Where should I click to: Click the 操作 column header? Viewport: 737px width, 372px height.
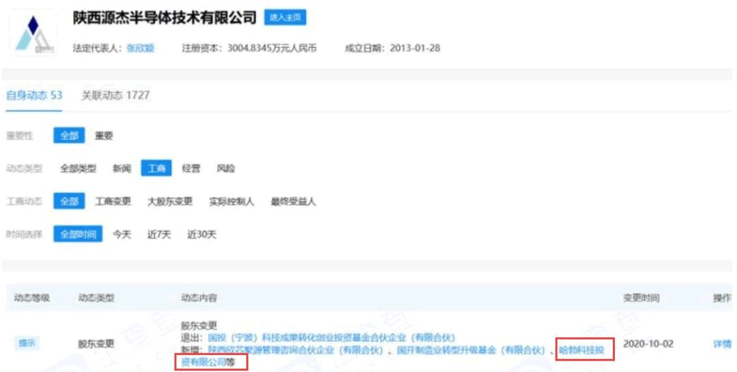[x=722, y=298]
